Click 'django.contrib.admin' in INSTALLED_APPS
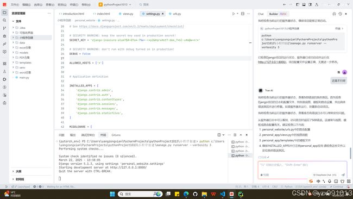 [93, 90]
